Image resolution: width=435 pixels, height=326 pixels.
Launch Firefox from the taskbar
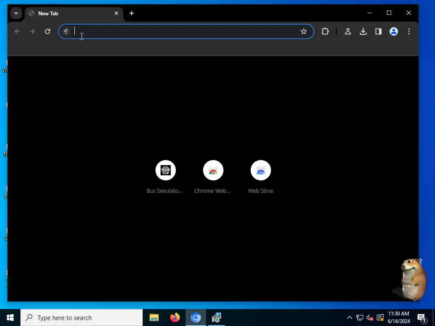[175, 318]
